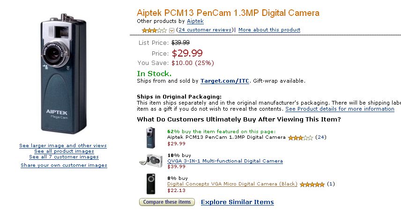Open Explore Similar Items link
Viewport: 401px width, 213px height.
238,202
